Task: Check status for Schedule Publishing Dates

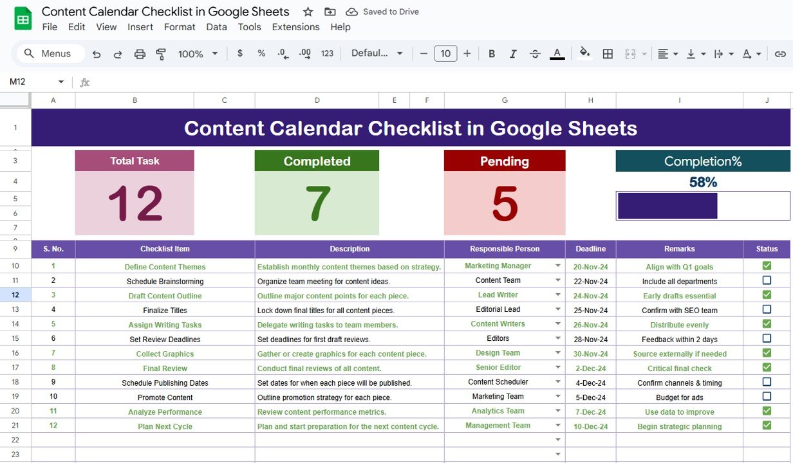Action: tap(767, 382)
